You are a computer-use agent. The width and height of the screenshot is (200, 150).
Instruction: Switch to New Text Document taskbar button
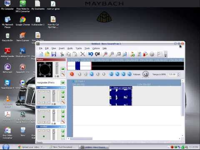coord(63,147)
